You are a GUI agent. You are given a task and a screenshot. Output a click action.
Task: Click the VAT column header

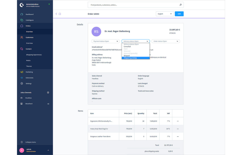tap(168, 113)
